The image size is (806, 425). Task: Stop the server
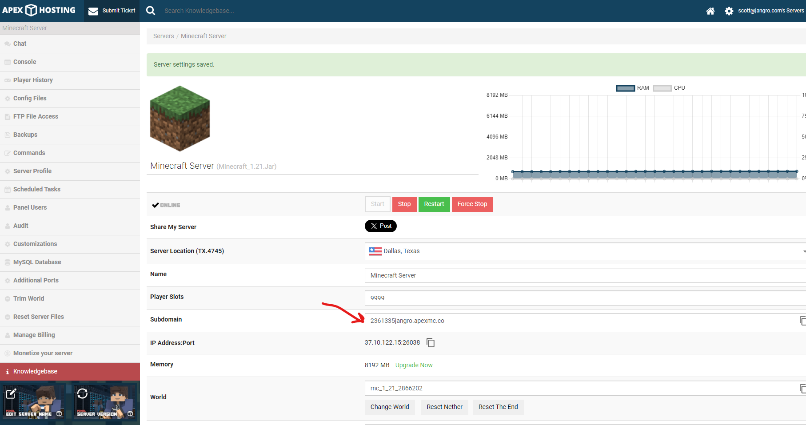pos(404,204)
